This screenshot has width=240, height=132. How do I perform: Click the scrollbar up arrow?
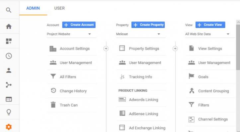(238, 22)
